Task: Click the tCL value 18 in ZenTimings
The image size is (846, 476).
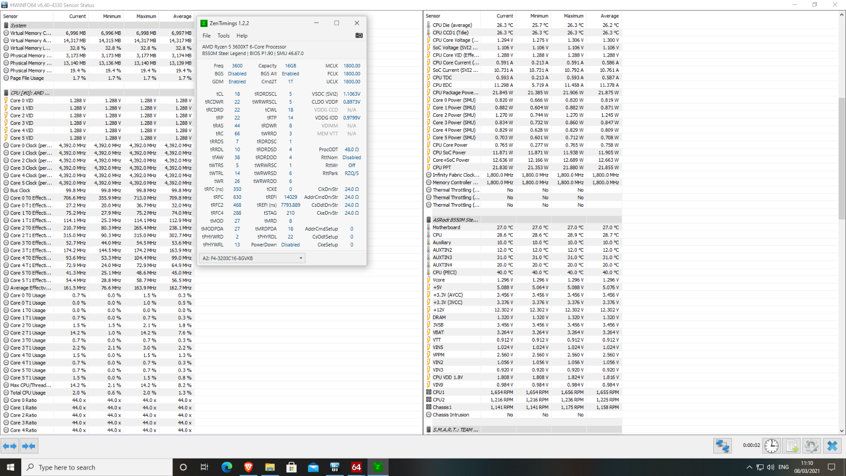Action: (237, 94)
